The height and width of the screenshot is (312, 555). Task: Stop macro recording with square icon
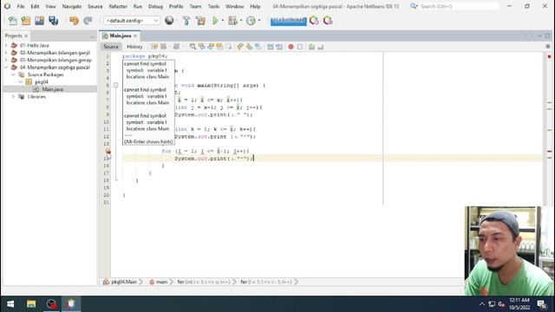(x=300, y=47)
